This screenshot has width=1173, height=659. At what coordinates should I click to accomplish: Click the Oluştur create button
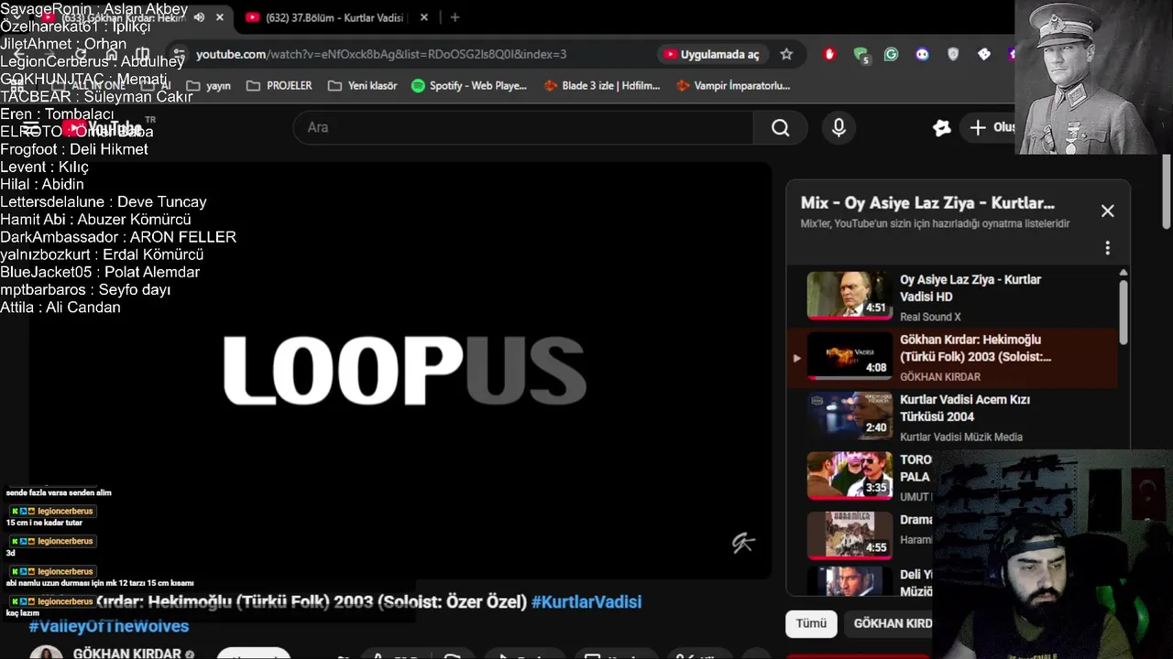pos(991,128)
